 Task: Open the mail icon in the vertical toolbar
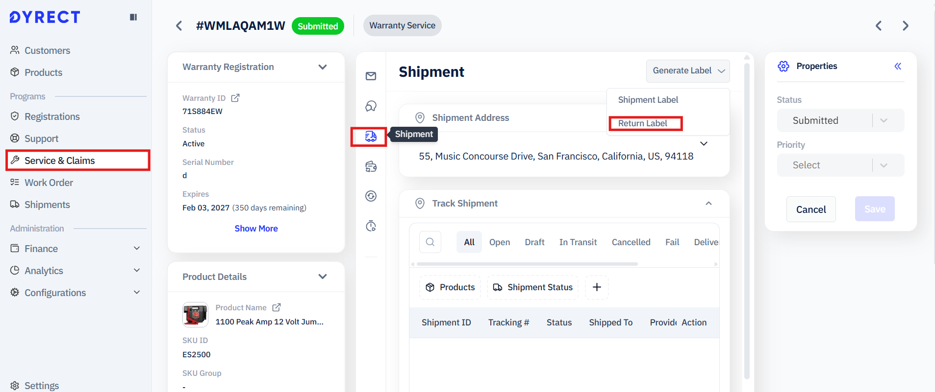tap(371, 76)
